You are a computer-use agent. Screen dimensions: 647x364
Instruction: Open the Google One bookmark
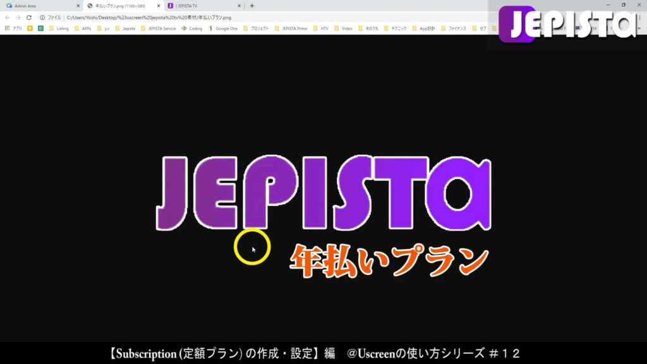[x=223, y=28]
